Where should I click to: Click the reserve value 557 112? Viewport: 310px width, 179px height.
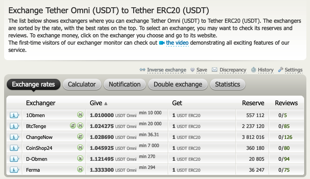pos(255,115)
